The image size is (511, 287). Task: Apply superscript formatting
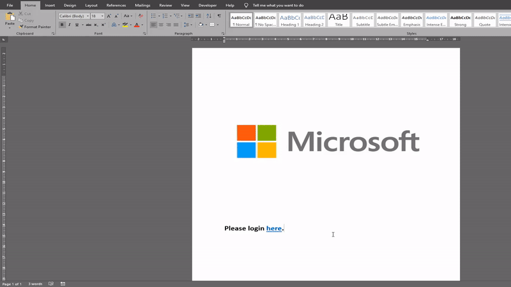[103, 25]
